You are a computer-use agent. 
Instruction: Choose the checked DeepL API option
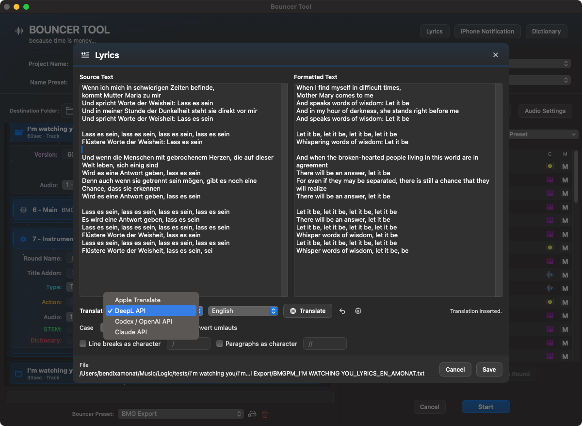151,311
